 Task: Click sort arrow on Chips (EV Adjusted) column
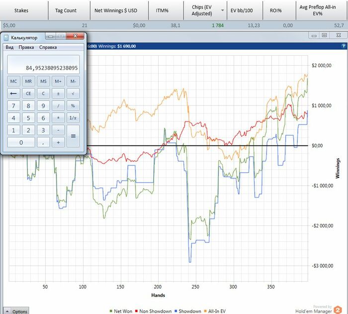pyautogui.click(x=222, y=10)
